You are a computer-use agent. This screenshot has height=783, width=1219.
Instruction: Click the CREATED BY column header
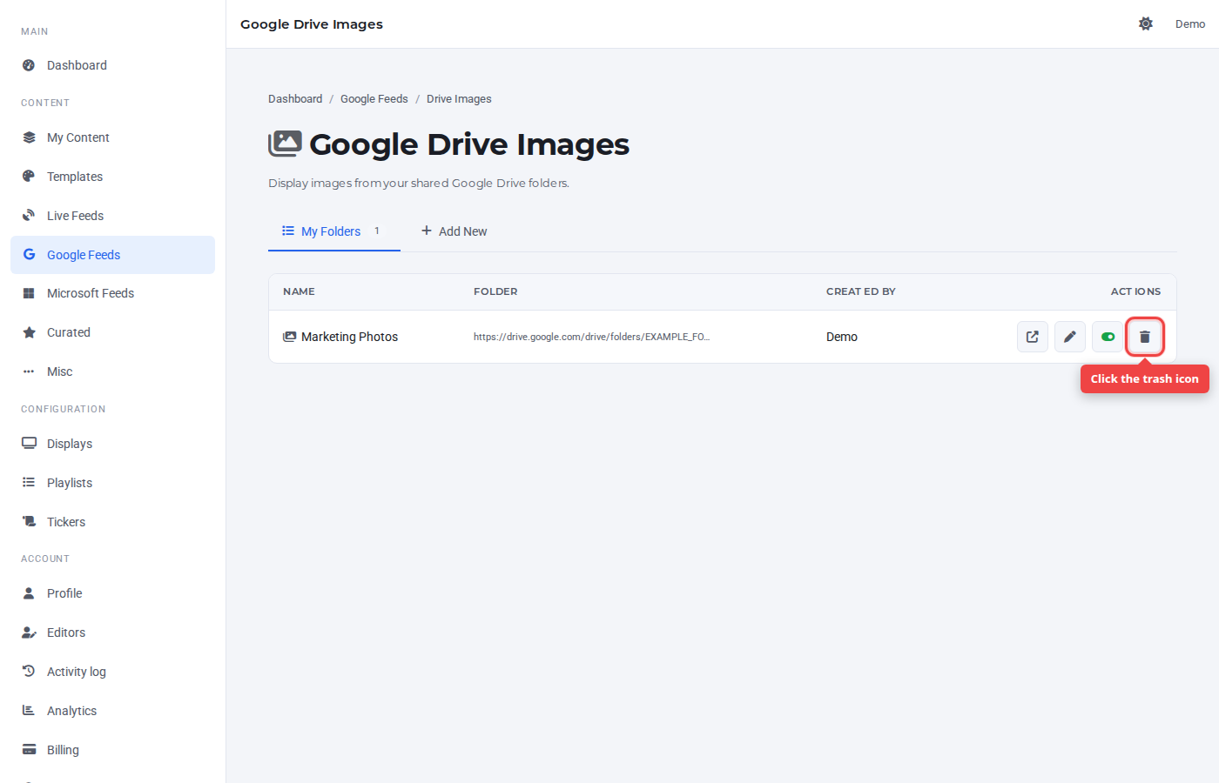(861, 291)
